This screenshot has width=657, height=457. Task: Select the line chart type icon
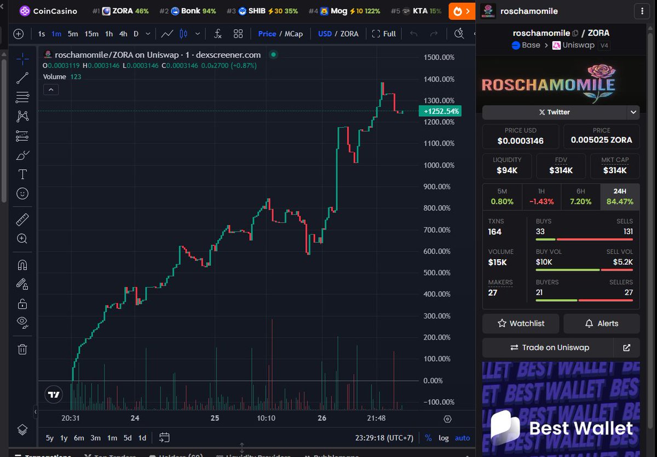pyautogui.click(x=167, y=34)
